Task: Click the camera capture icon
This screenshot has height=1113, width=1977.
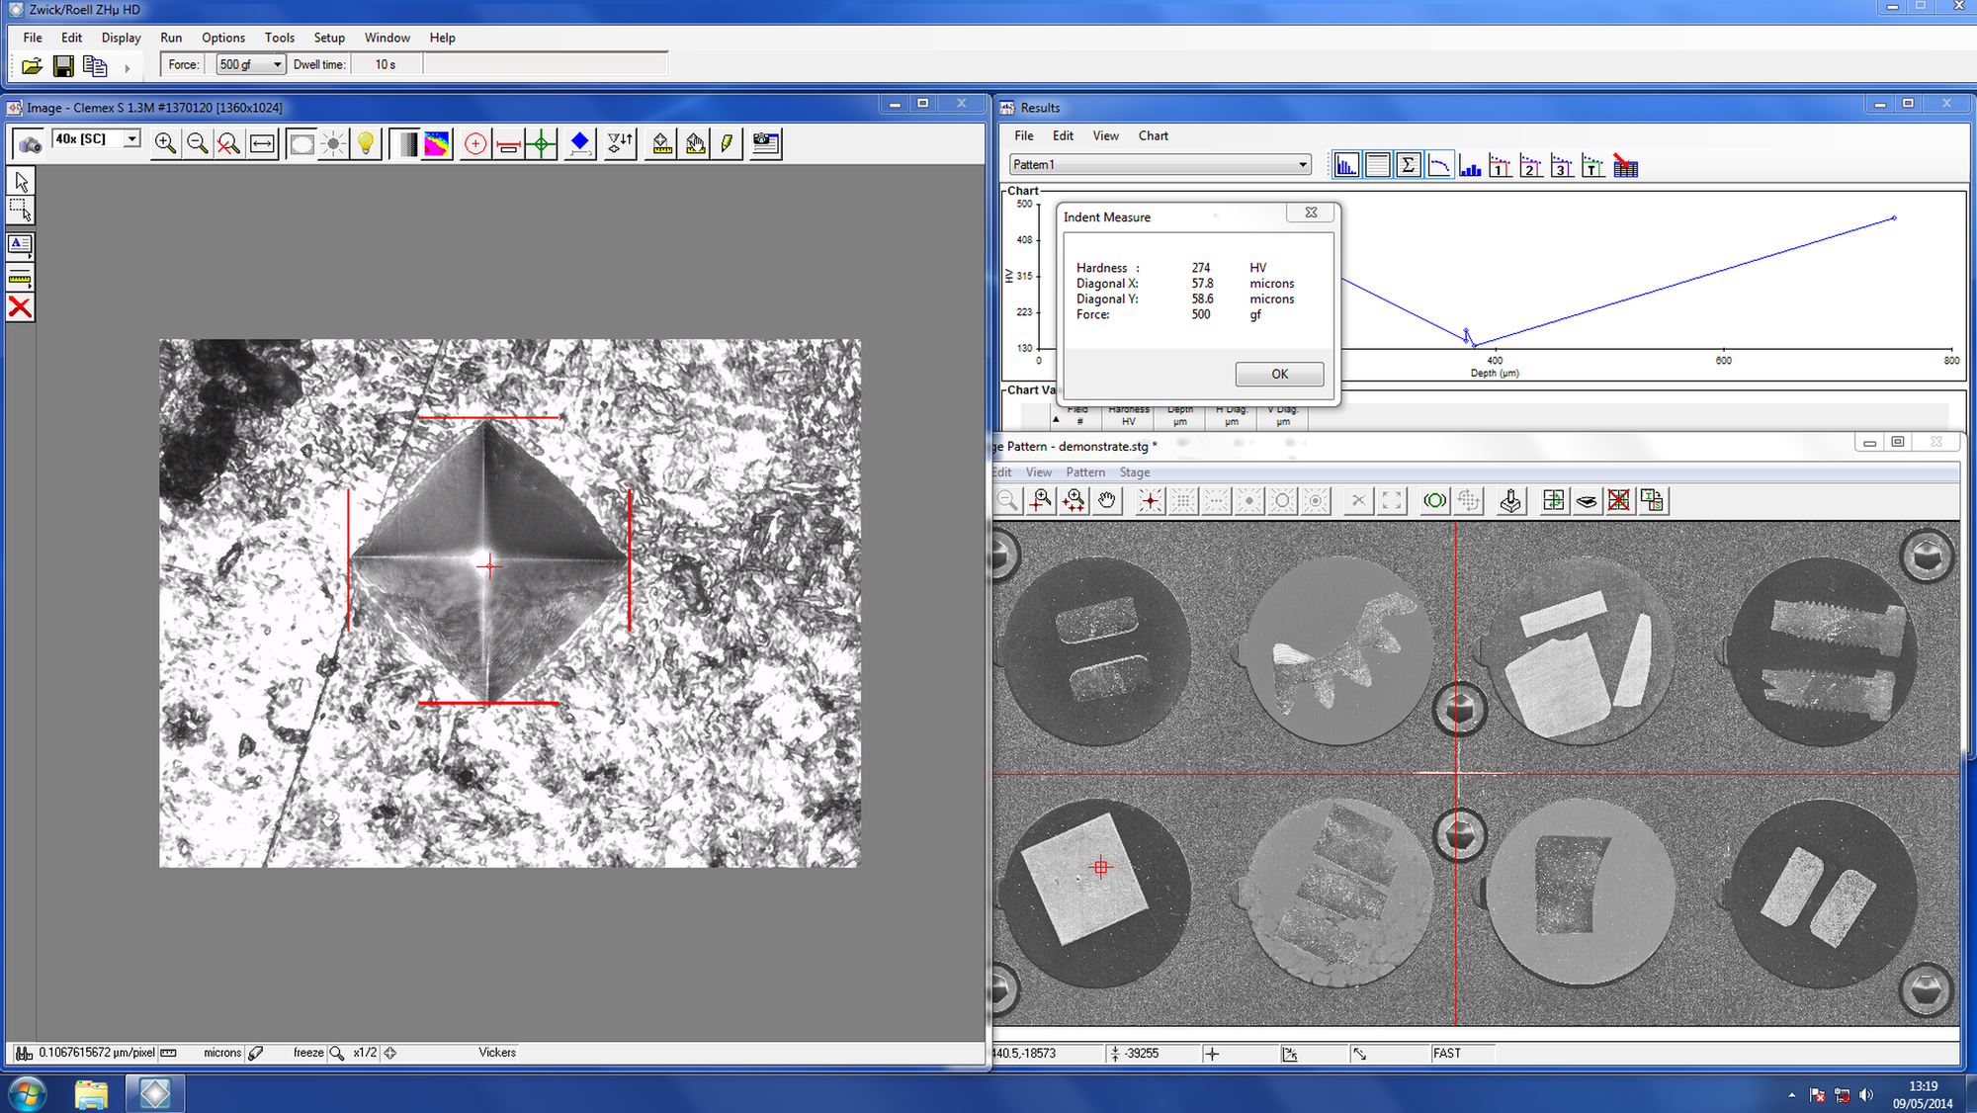Action: 29,144
